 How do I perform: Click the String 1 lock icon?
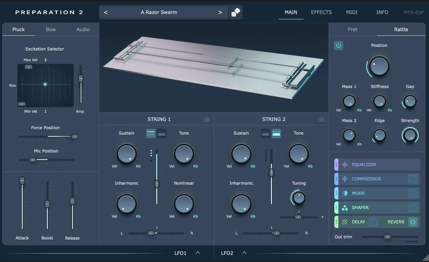207,119
